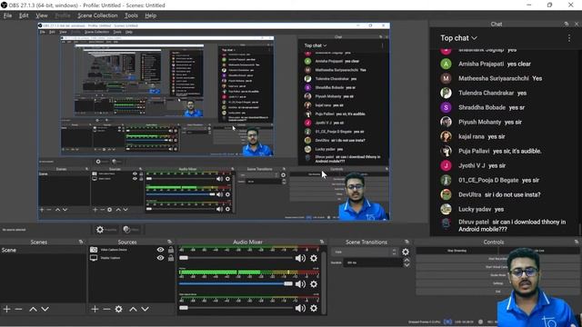The width and height of the screenshot is (582, 327).
Task: Click the first audio track volume slider
Action: [236, 258]
